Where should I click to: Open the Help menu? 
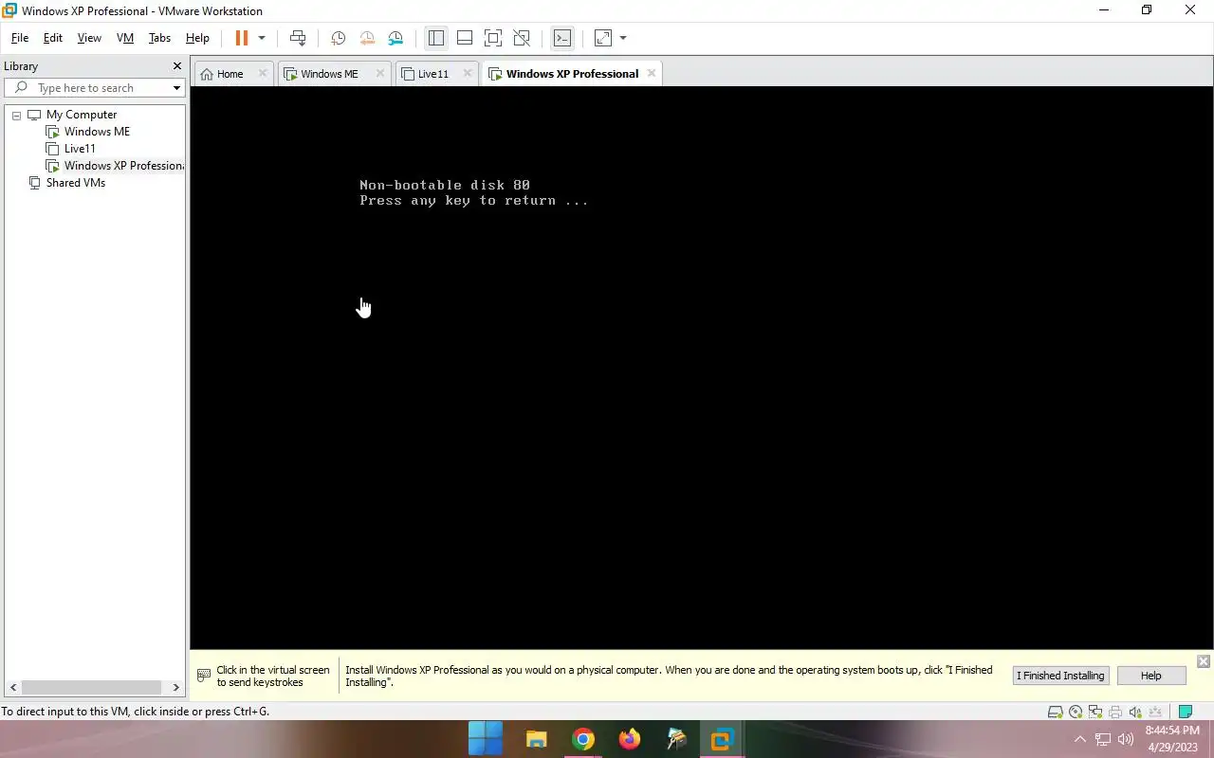click(197, 38)
